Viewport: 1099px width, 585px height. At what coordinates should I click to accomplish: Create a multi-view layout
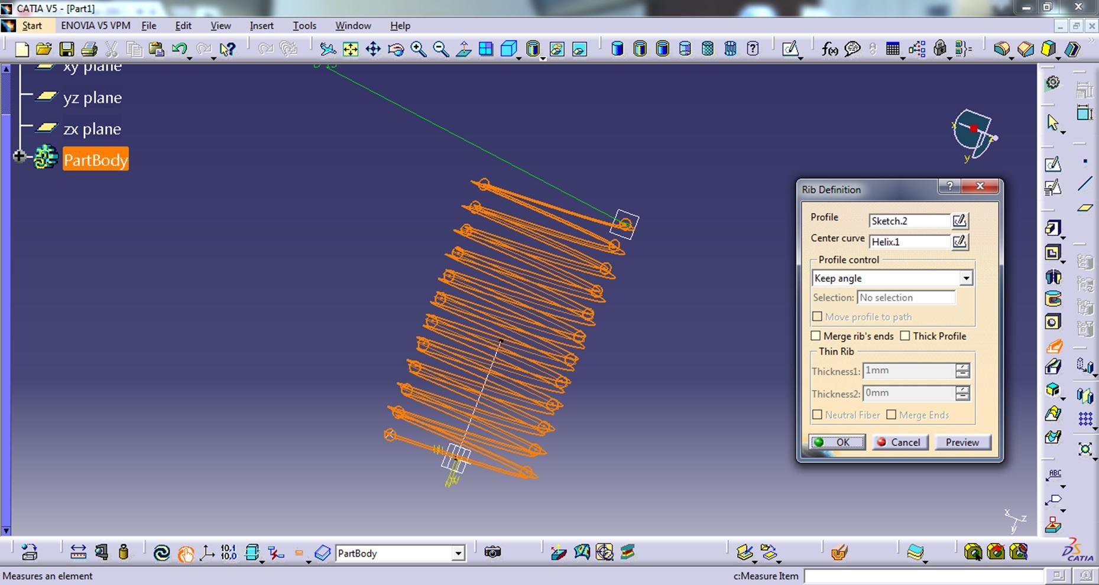pyautogui.click(x=486, y=49)
